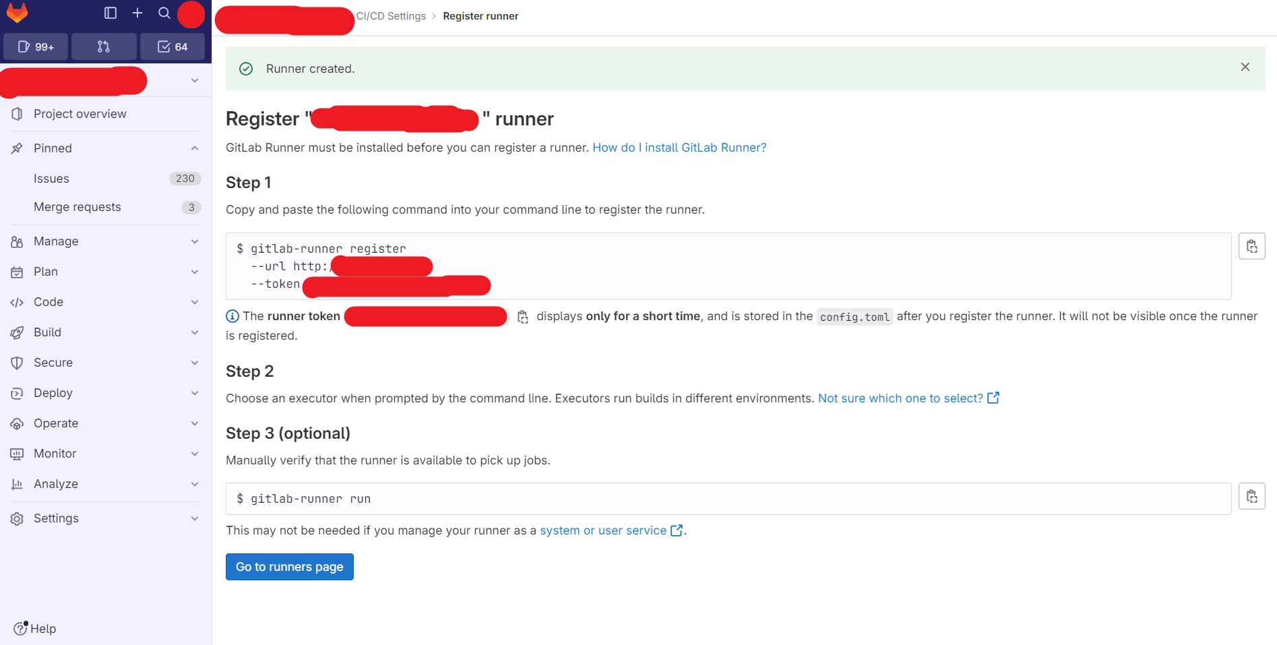Open assigned issues 99+ counter
Viewport: 1277px width, 645px height.
36,47
